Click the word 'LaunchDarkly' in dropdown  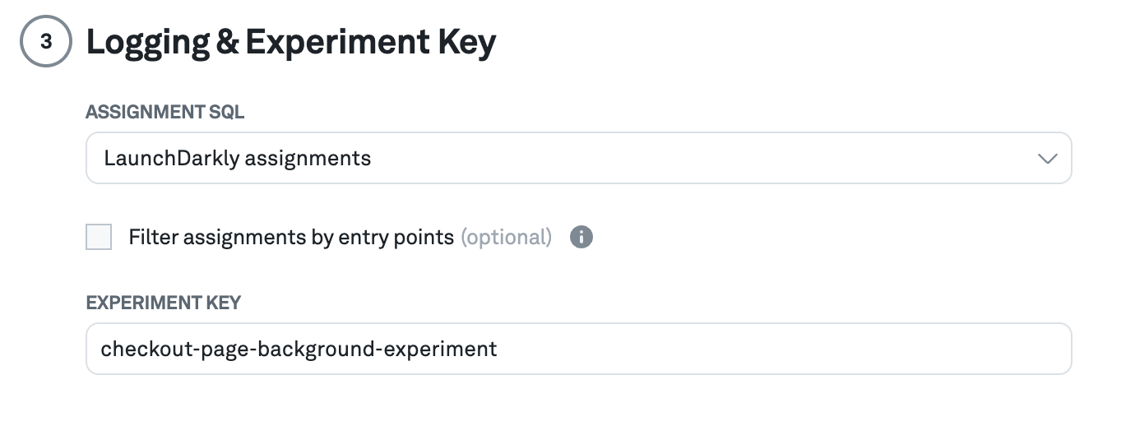(171, 158)
